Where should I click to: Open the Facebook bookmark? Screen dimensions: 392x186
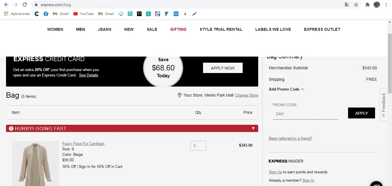tap(46, 14)
